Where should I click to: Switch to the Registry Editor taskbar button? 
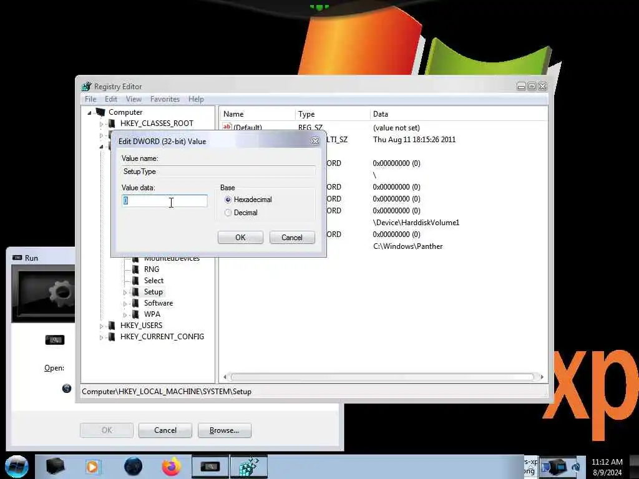point(249,467)
